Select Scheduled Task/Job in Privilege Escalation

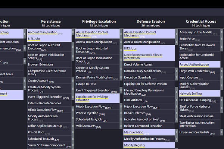pos(97,119)
